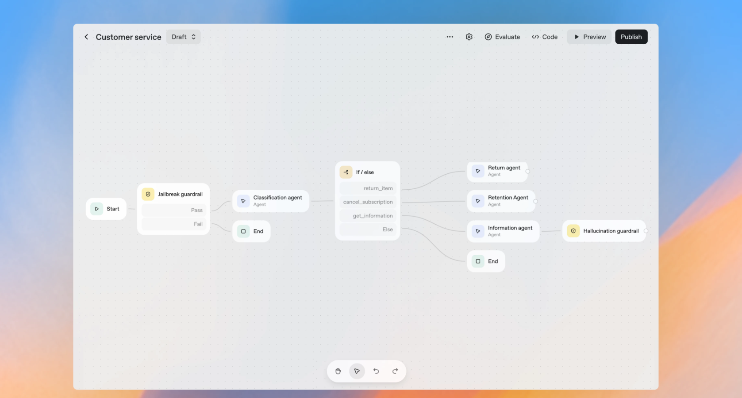Screen dimensions: 742x398
Task: Open the Draft version dropdown
Action: click(x=184, y=37)
